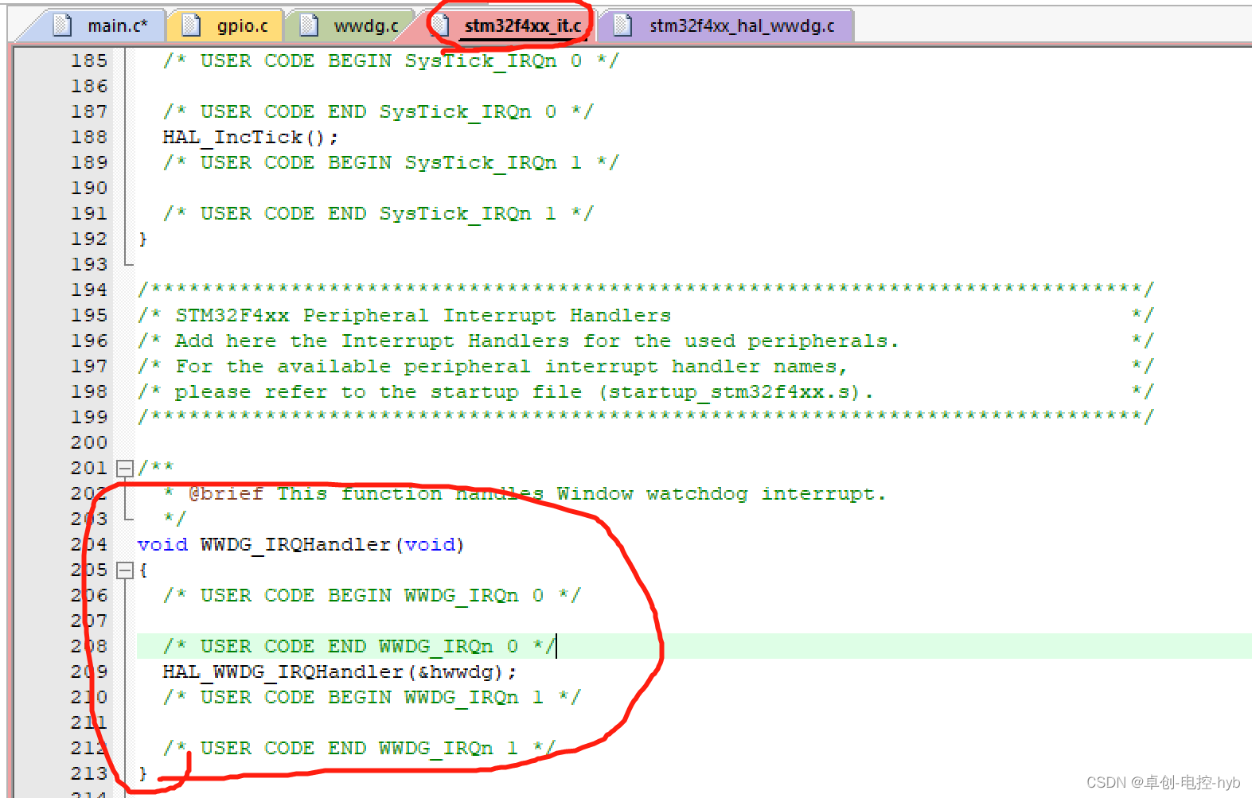This screenshot has height=798, width=1252.
Task: Click line number 188 in the gutter
Action: pos(89,137)
